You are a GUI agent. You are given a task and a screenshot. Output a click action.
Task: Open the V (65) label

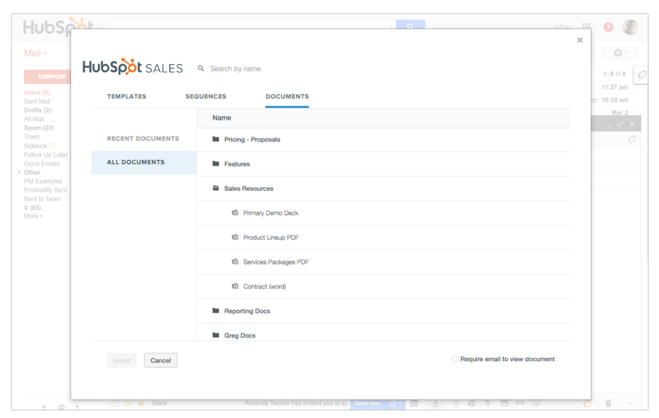(32, 207)
